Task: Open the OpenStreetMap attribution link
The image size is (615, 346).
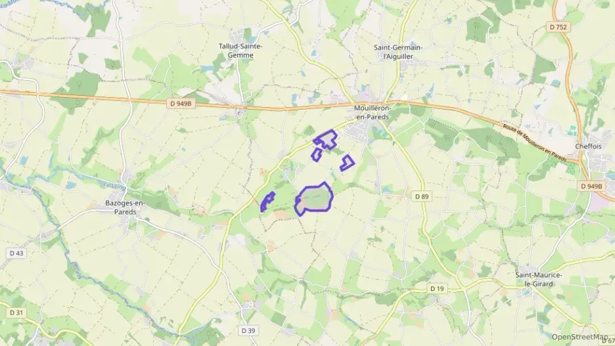Action: point(580,337)
